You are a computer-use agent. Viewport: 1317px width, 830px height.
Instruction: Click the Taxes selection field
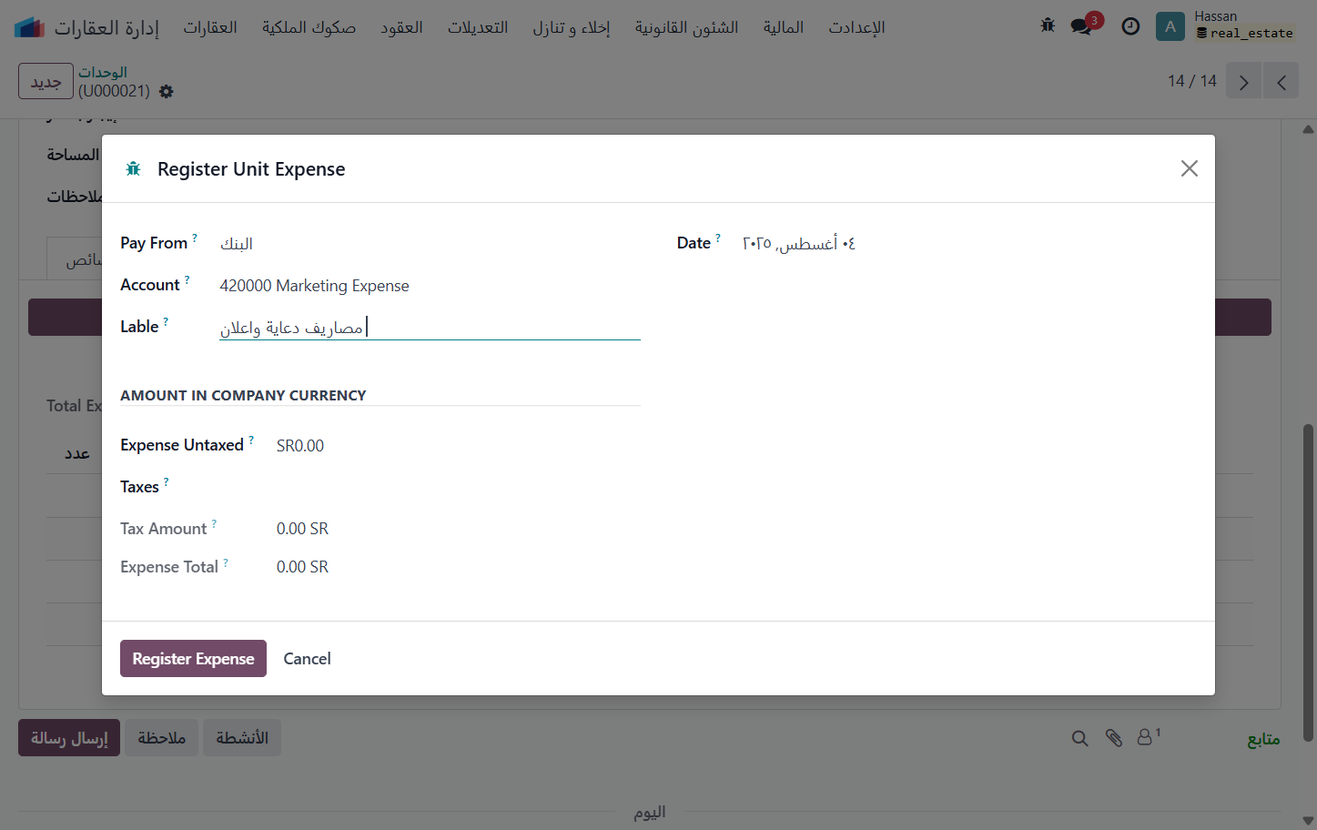(x=458, y=487)
